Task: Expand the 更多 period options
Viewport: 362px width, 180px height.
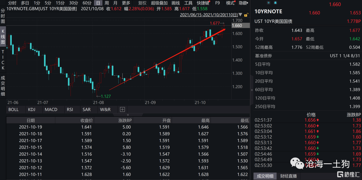Action: click(126, 3)
